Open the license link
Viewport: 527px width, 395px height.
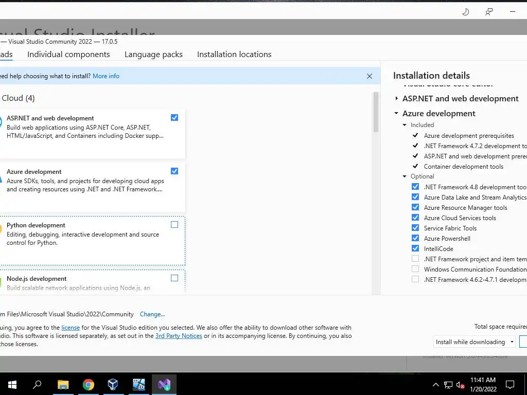71,328
